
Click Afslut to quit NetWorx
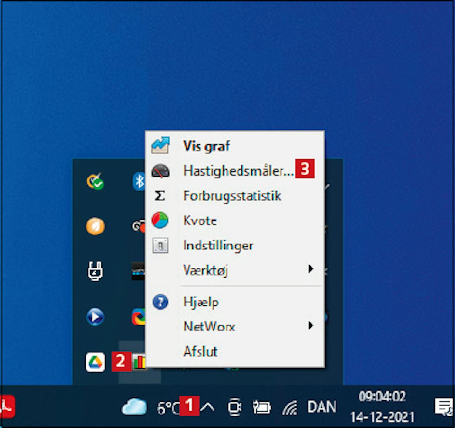coord(234,352)
